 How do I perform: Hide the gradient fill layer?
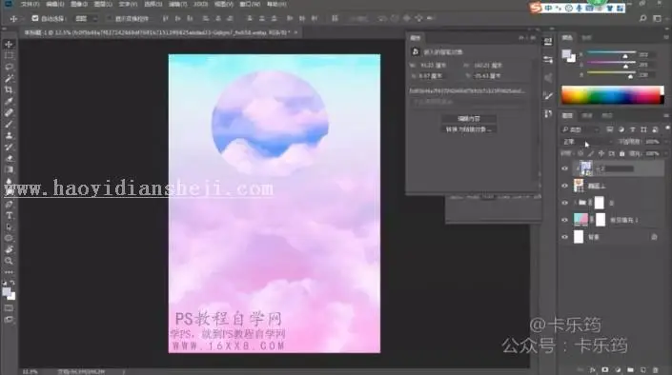pyautogui.click(x=564, y=220)
